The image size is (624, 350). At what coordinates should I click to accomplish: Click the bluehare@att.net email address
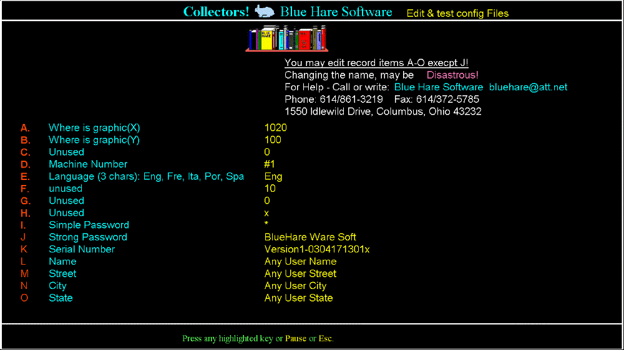point(528,87)
